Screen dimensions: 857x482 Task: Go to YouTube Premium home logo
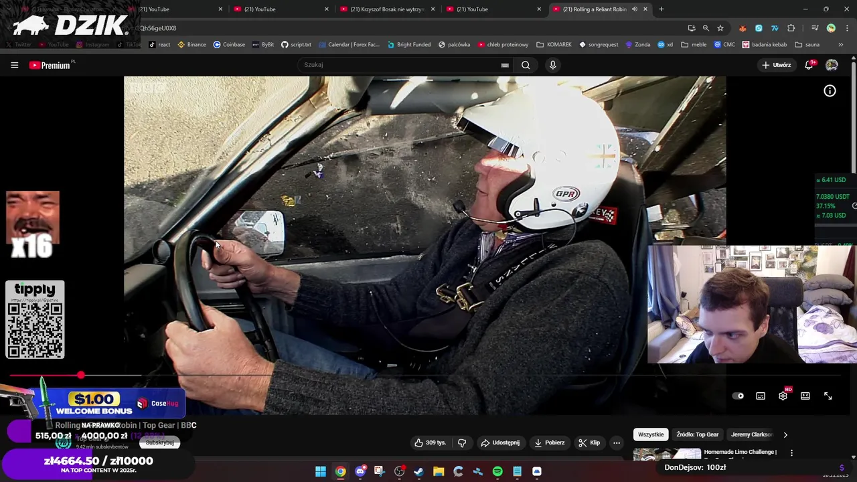coord(50,65)
